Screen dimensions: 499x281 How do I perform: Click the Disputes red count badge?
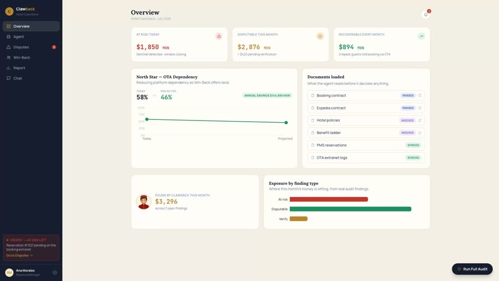click(x=54, y=47)
